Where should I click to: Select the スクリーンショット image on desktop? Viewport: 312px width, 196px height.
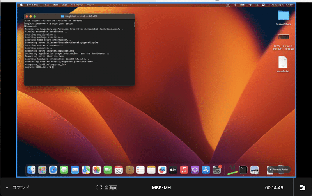tap(284, 37)
